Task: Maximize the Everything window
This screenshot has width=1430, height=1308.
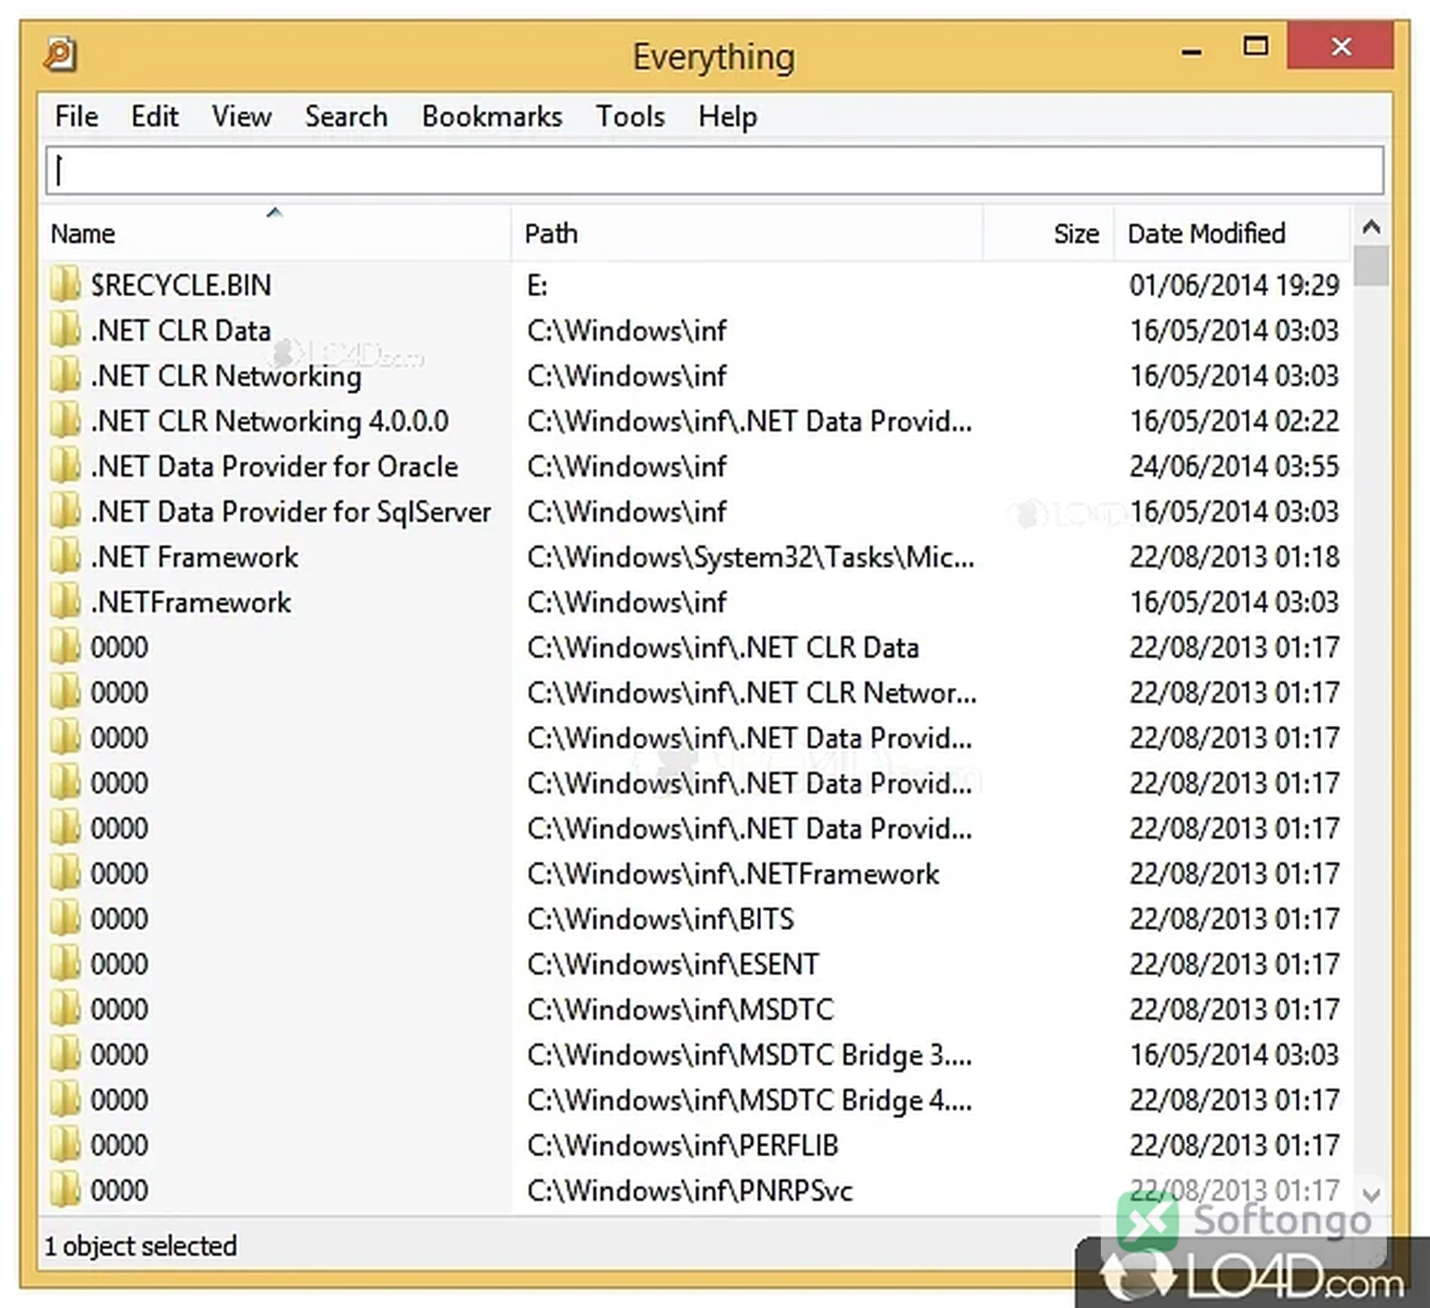Action: tap(1256, 46)
